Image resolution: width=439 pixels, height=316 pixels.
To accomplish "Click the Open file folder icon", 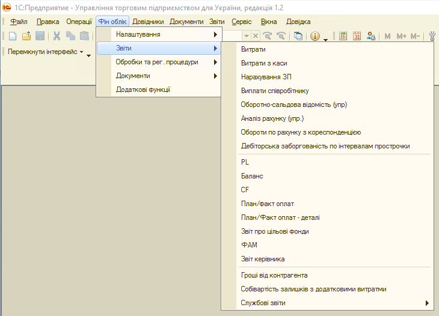I will click(26, 36).
